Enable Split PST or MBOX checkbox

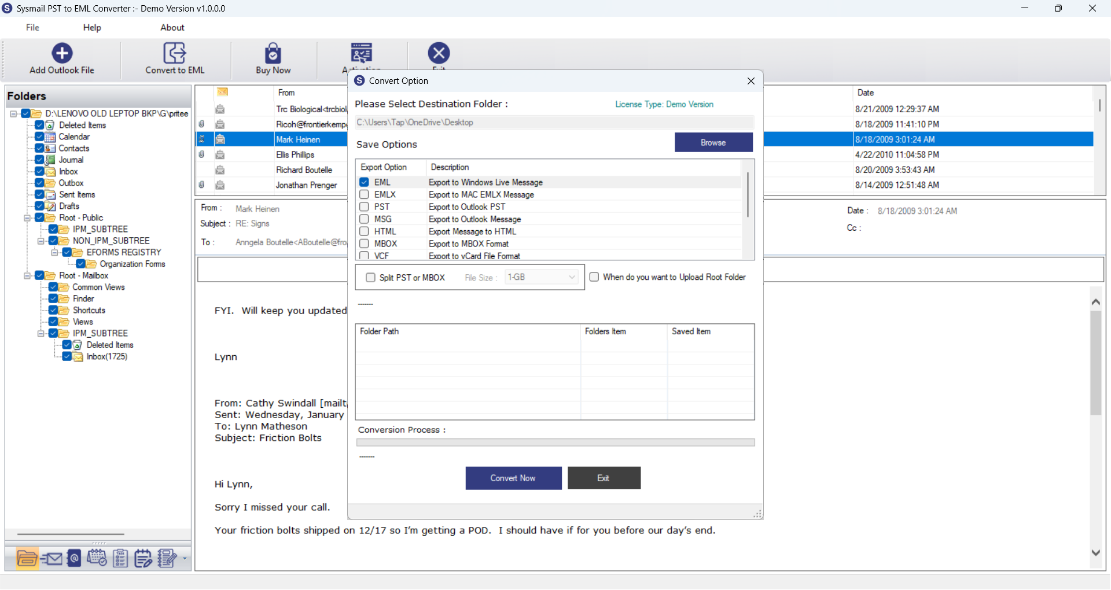(370, 278)
